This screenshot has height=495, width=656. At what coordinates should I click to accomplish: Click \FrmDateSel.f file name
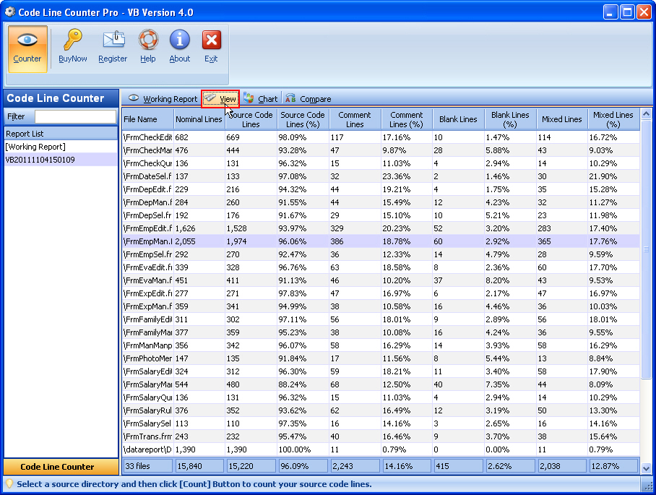[x=147, y=176]
